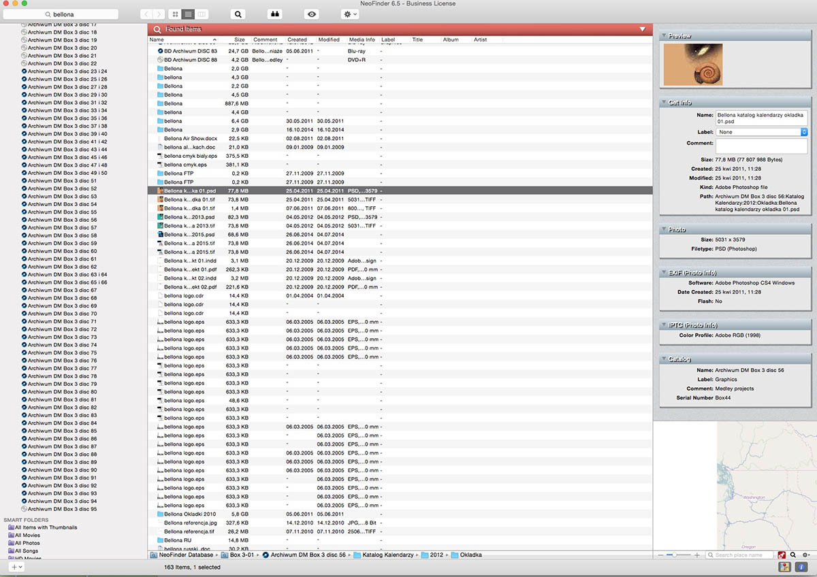Click the preview thumbnail image
The height and width of the screenshot is (577, 817).
click(692, 65)
